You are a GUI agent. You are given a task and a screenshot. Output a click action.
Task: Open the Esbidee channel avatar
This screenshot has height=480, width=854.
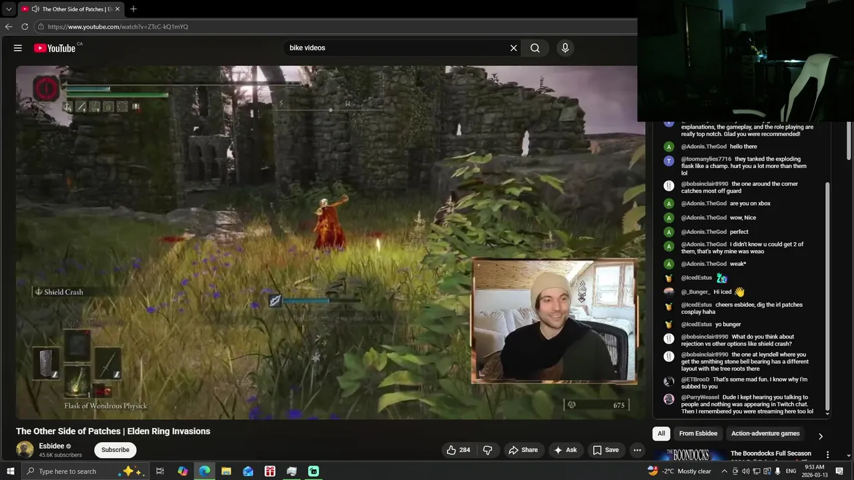[25, 450]
